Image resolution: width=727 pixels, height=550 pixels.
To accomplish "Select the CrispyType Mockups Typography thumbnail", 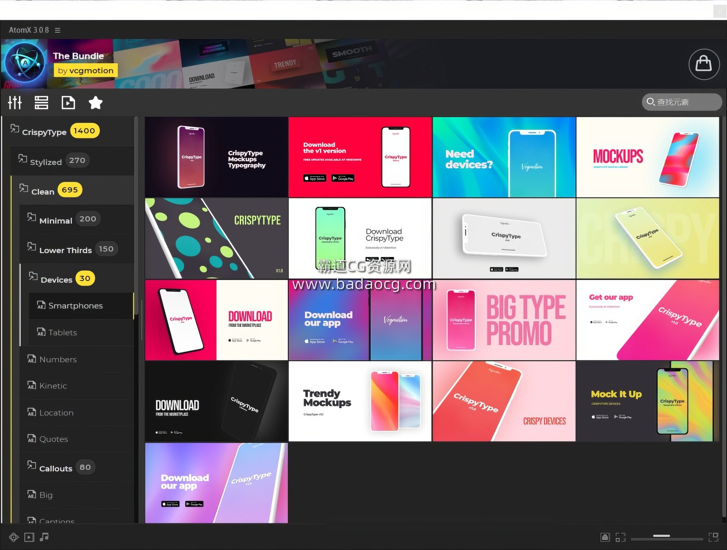I will click(216, 157).
